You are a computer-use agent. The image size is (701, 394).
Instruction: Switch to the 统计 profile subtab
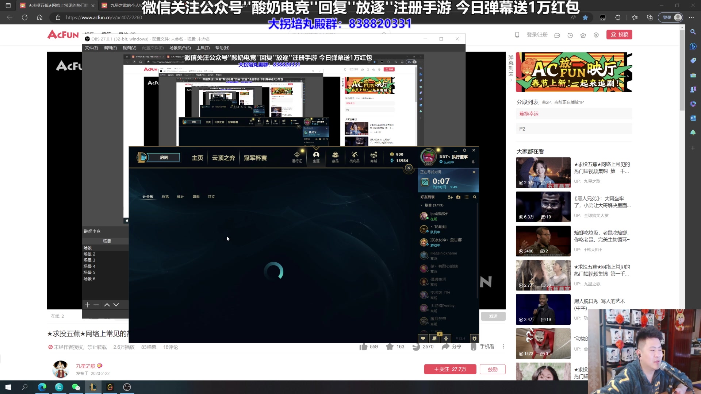180,197
